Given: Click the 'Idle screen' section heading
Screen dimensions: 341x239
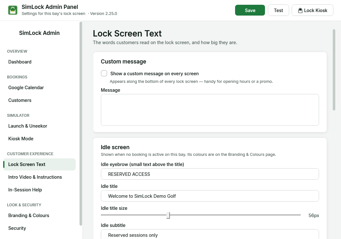Looking at the screenshot, I should pos(115,147).
